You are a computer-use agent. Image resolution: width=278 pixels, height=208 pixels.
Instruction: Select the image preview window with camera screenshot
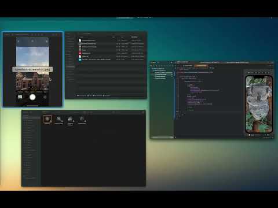tap(32, 69)
